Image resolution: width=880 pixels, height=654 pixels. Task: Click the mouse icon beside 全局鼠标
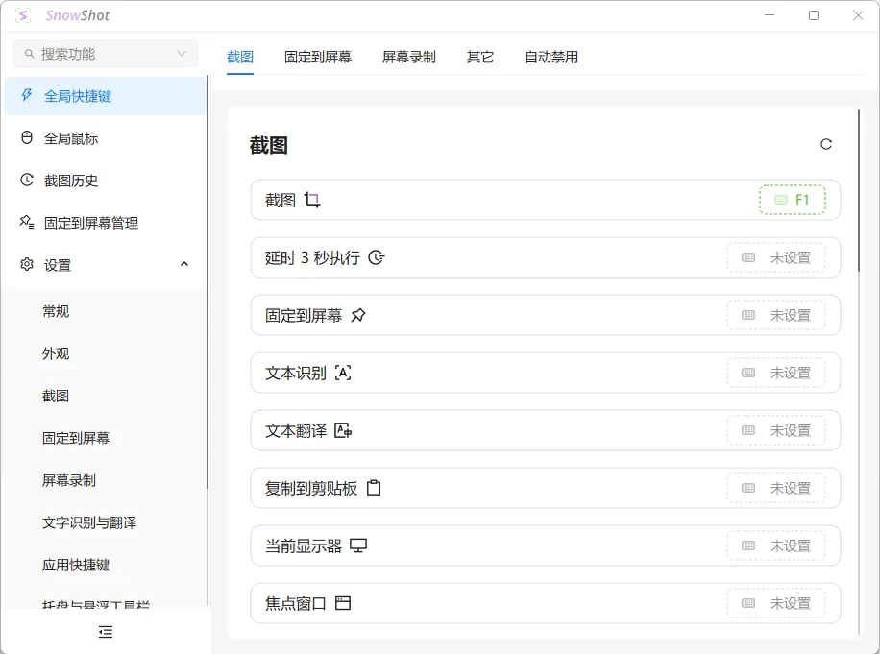[26, 137]
